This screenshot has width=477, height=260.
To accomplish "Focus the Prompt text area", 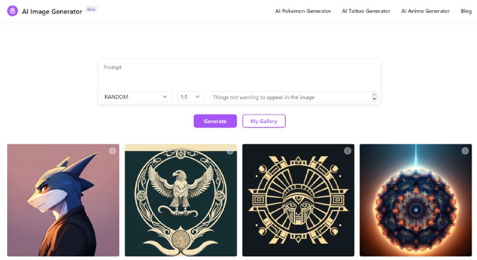I will click(239, 75).
